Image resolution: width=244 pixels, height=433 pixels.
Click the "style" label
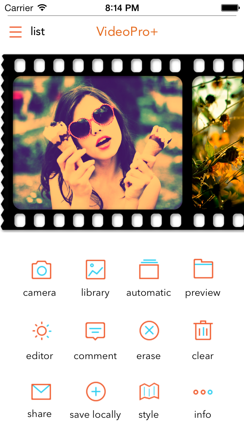149,415
